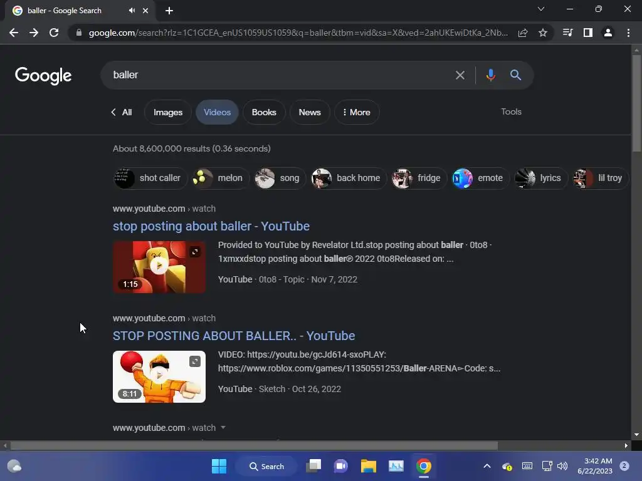Play the 1:15 video thumbnail
642x481 pixels.
pyautogui.click(x=159, y=266)
